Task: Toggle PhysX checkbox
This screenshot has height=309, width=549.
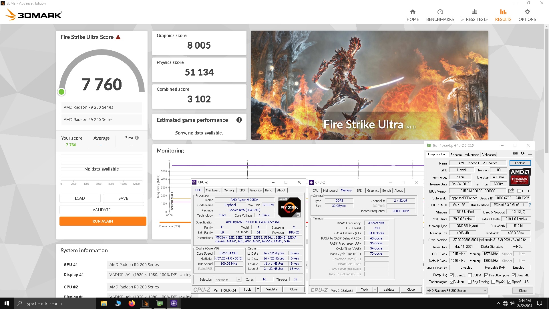Action: tap(493, 282)
